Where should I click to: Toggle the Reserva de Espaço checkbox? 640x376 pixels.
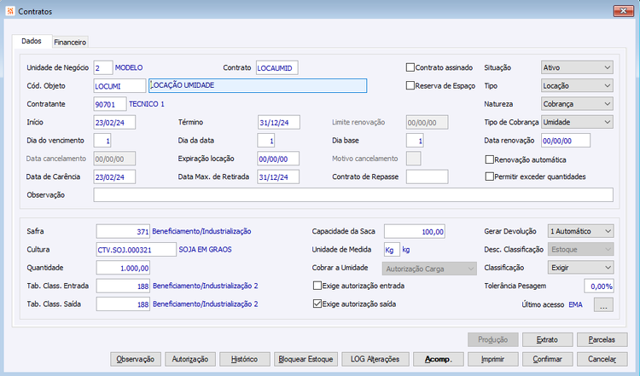(410, 85)
